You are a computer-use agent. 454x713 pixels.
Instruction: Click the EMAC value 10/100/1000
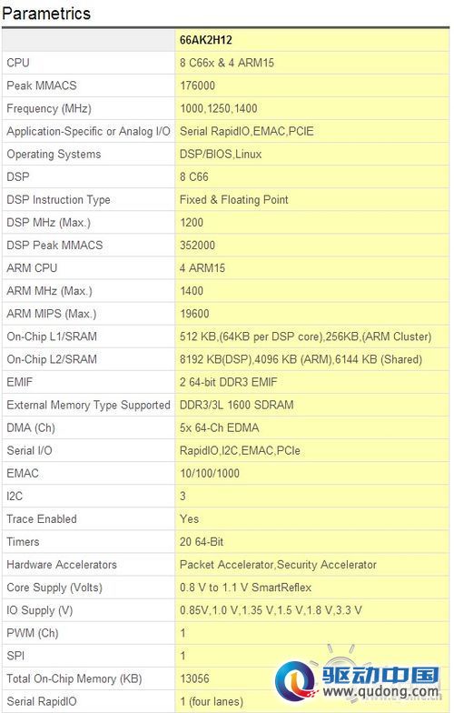point(210,473)
